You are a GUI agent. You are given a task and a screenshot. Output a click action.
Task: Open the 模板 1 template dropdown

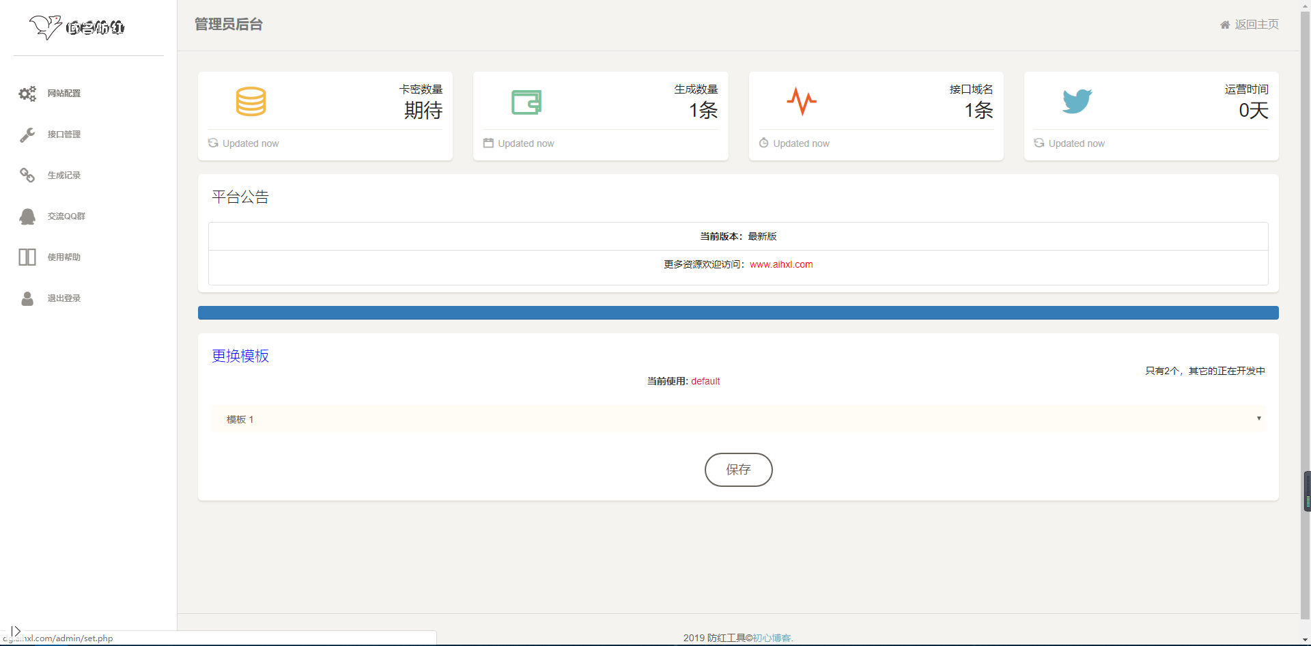point(737,419)
